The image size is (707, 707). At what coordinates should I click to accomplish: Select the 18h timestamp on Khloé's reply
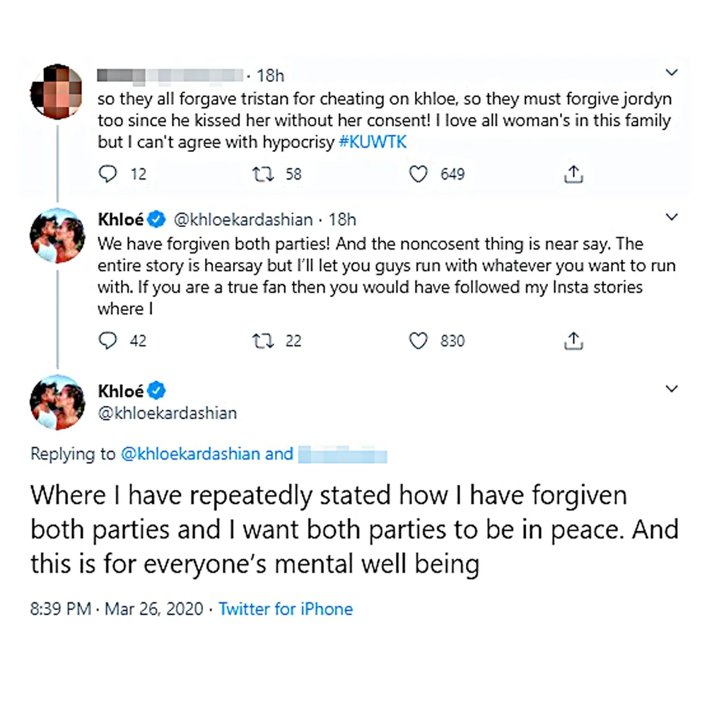[x=343, y=219]
